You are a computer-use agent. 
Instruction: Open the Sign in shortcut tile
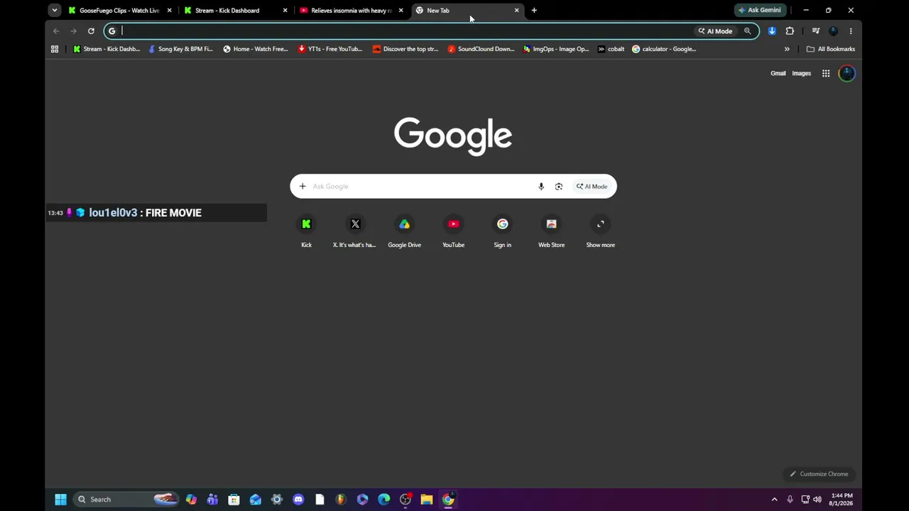pos(502,232)
